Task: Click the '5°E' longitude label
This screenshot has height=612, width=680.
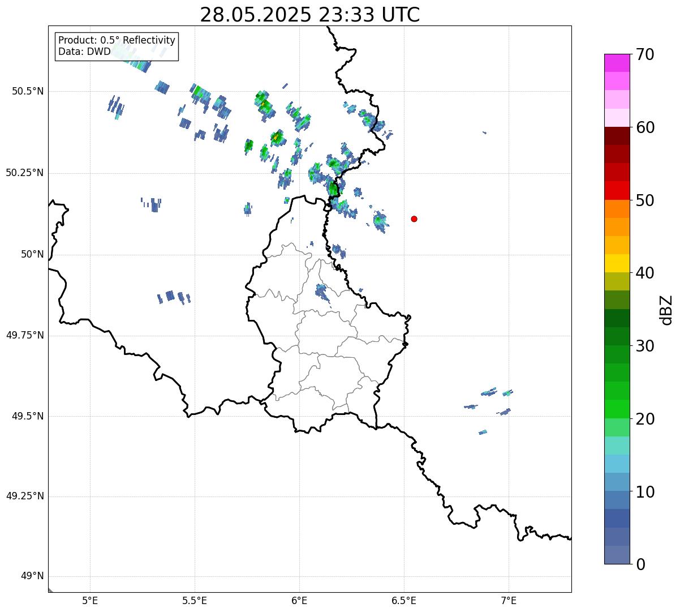Action: pyautogui.click(x=90, y=601)
